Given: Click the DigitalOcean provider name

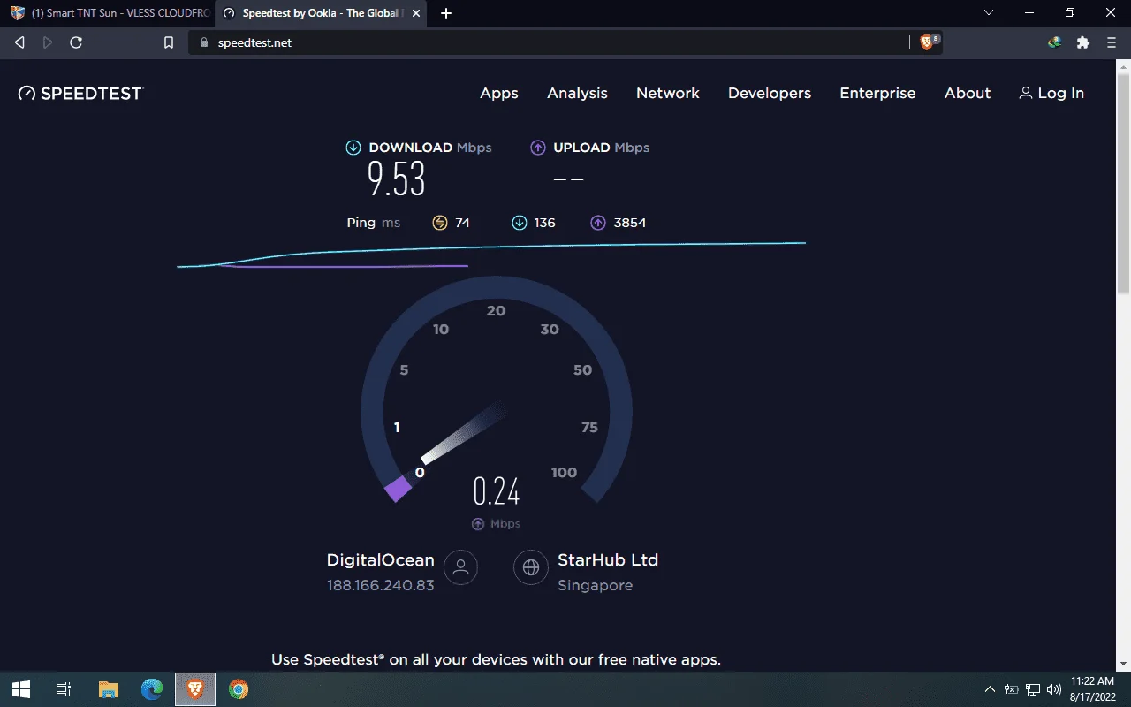Looking at the screenshot, I should point(381,559).
